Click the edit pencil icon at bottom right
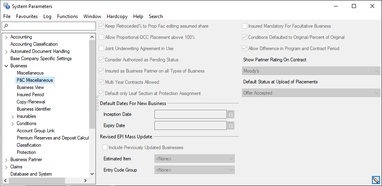The height and width of the screenshot is (186, 382). [x=376, y=180]
